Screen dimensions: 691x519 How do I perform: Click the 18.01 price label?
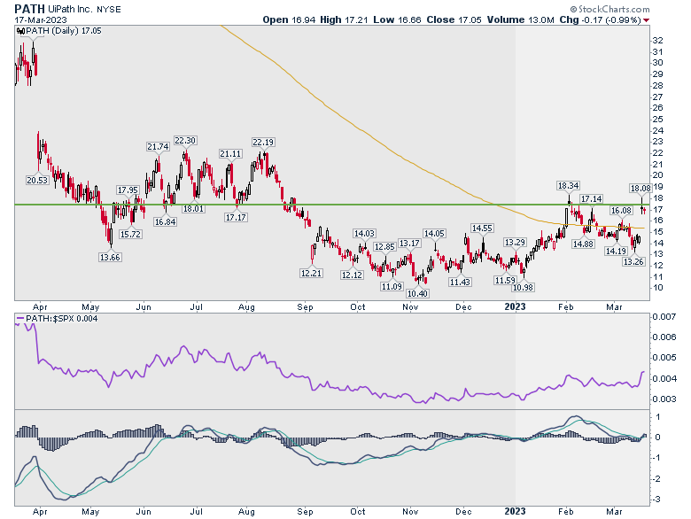coord(193,209)
